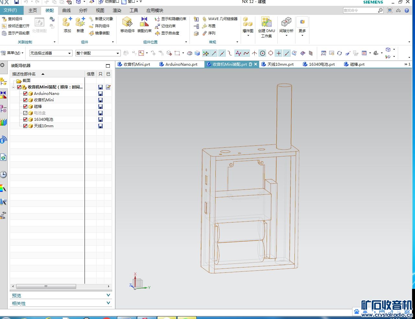The height and width of the screenshot is (319, 415).
Task: Switch to the 曲线 Curve ribbon tab
Action: pyautogui.click(x=66, y=10)
